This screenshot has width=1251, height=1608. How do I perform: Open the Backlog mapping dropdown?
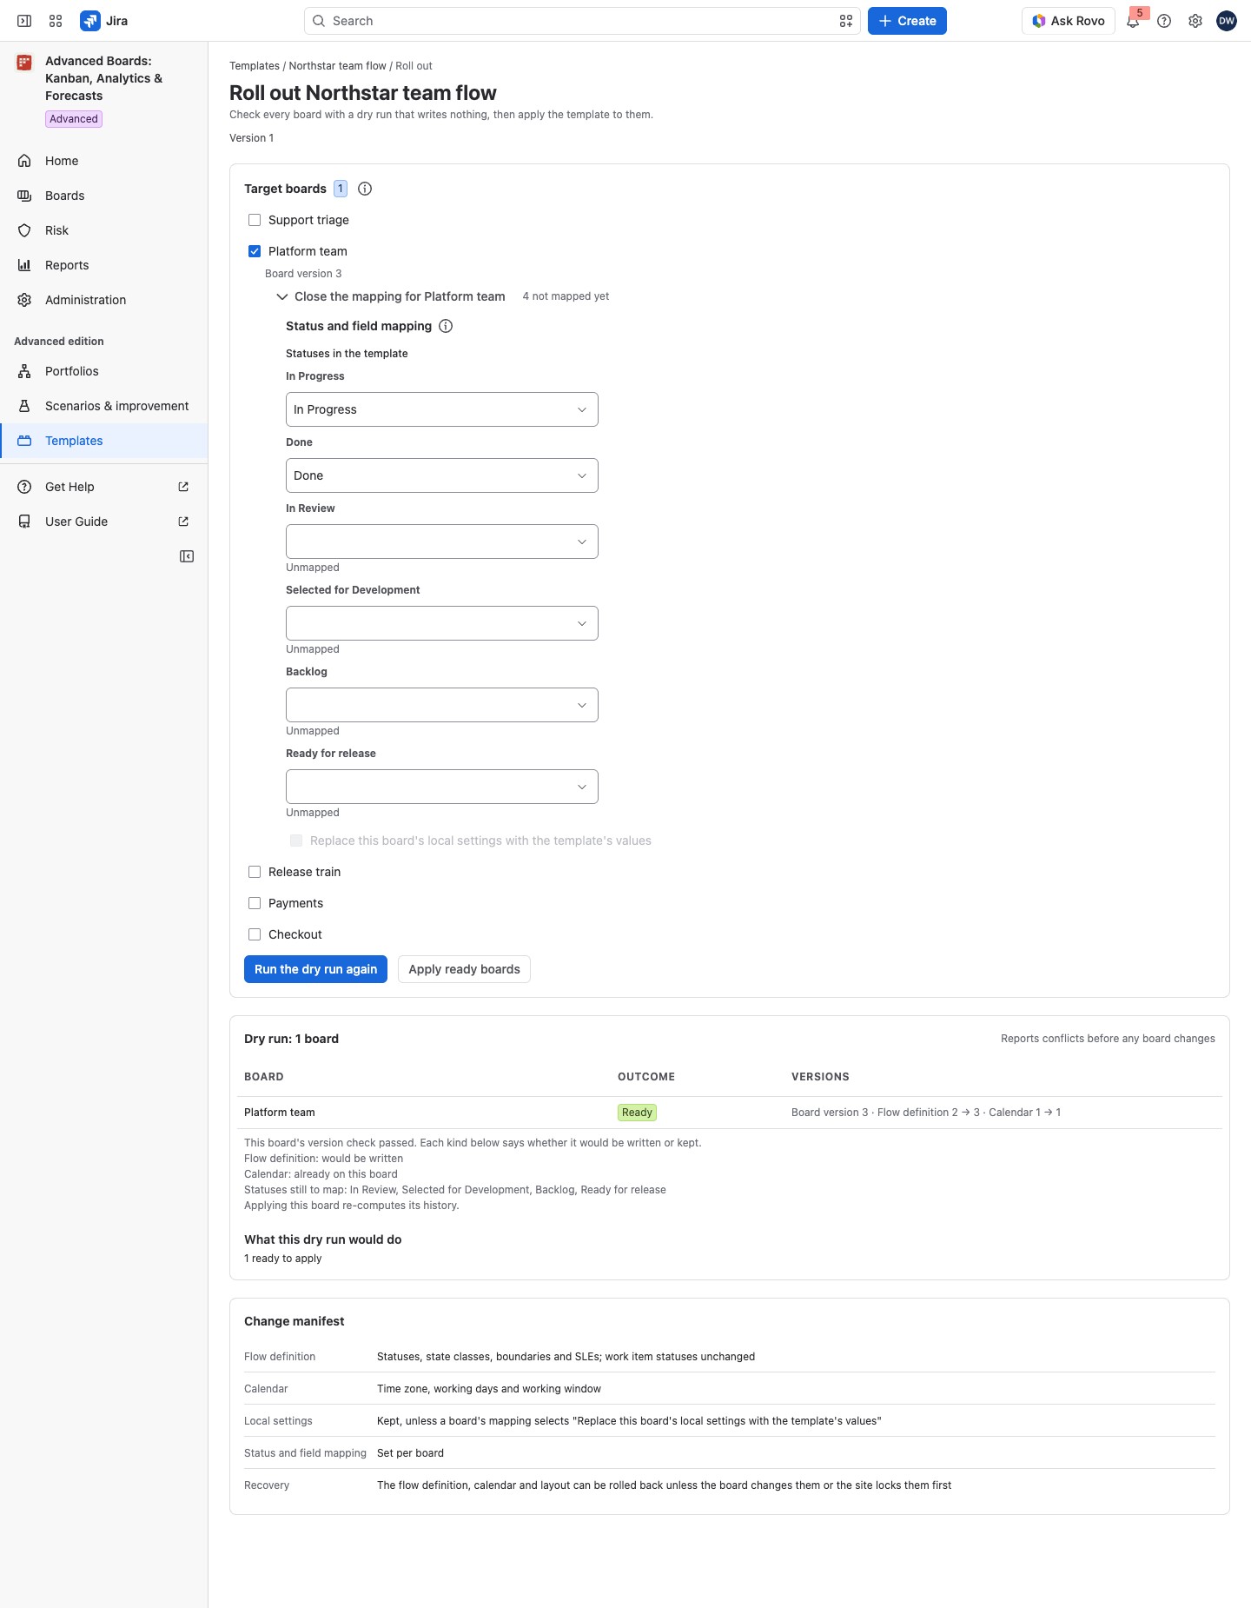click(x=442, y=705)
